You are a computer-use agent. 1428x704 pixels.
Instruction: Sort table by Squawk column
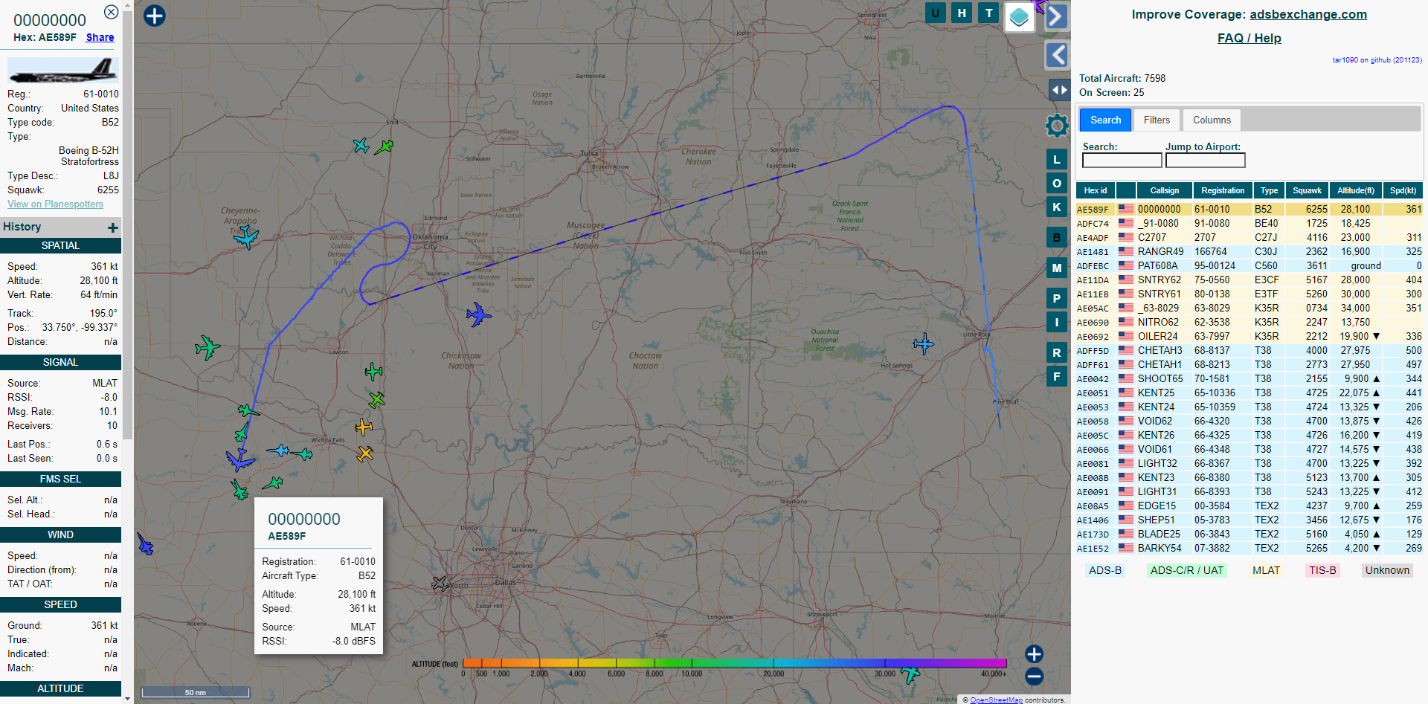coord(1307,190)
